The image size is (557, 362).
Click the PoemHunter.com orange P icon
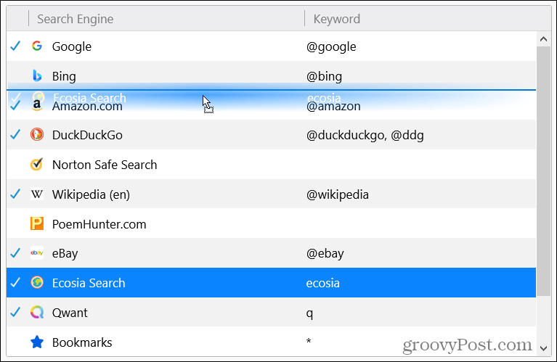click(x=37, y=223)
